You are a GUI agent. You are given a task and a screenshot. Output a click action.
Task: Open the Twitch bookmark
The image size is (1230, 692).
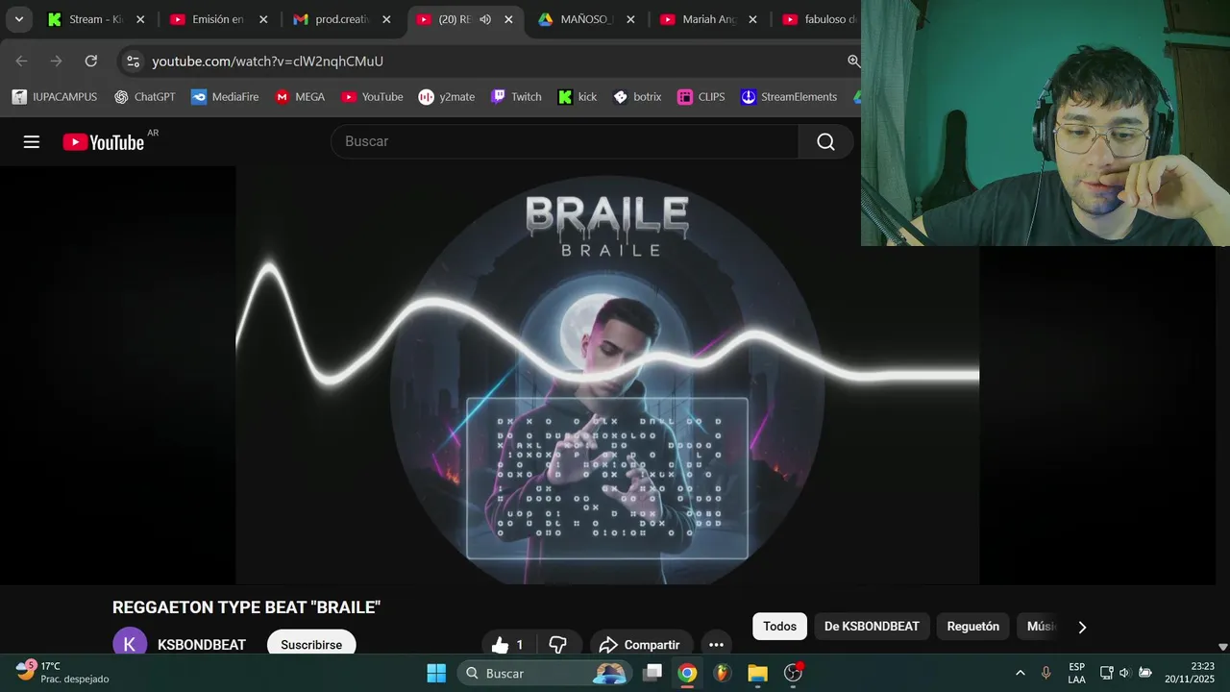point(516,97)
